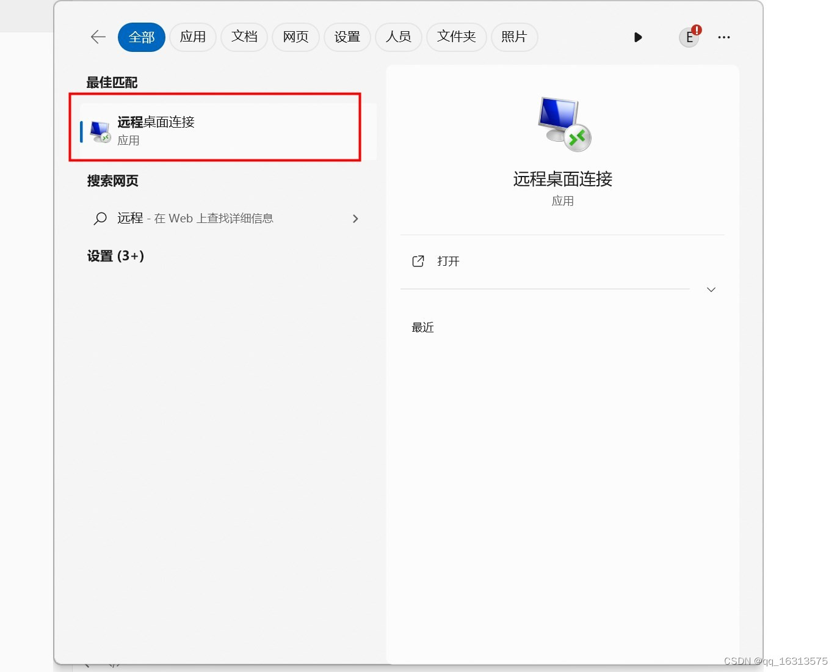The image size is (837, 672).
Task: Open the 网页 filter tab
Action: coord(296,37)
